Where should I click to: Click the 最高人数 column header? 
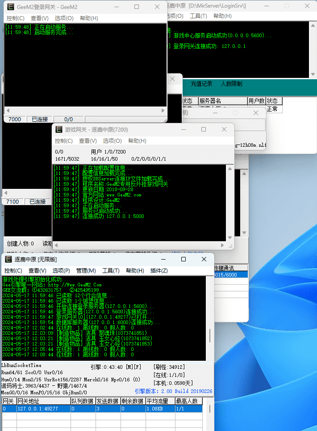[x=189, y=401]
